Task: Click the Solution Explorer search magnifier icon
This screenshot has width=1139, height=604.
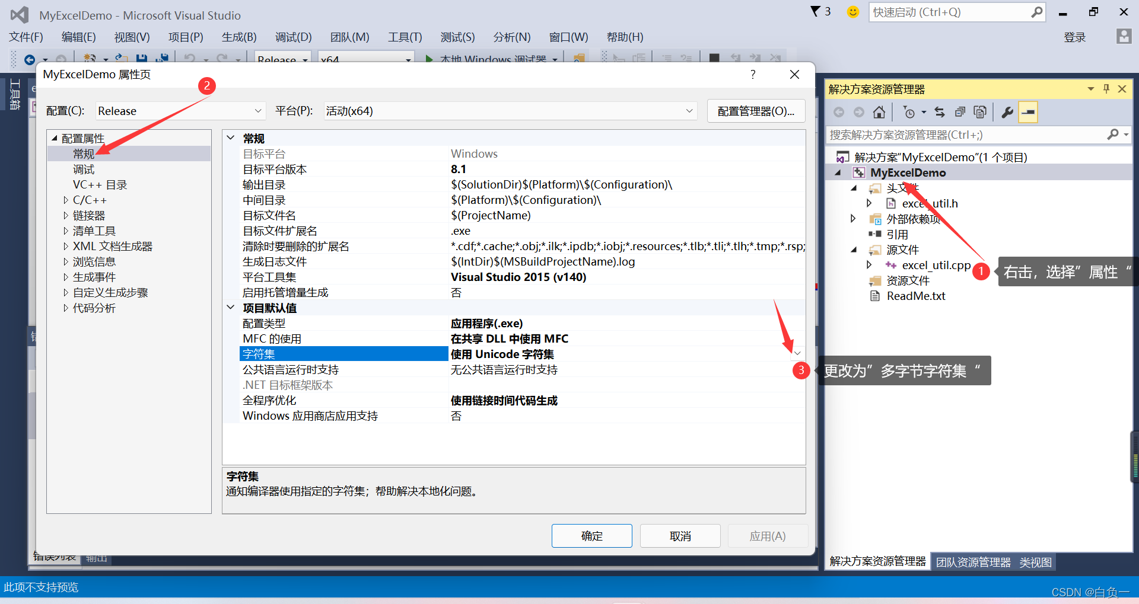Action: [x=1113, y=135]
